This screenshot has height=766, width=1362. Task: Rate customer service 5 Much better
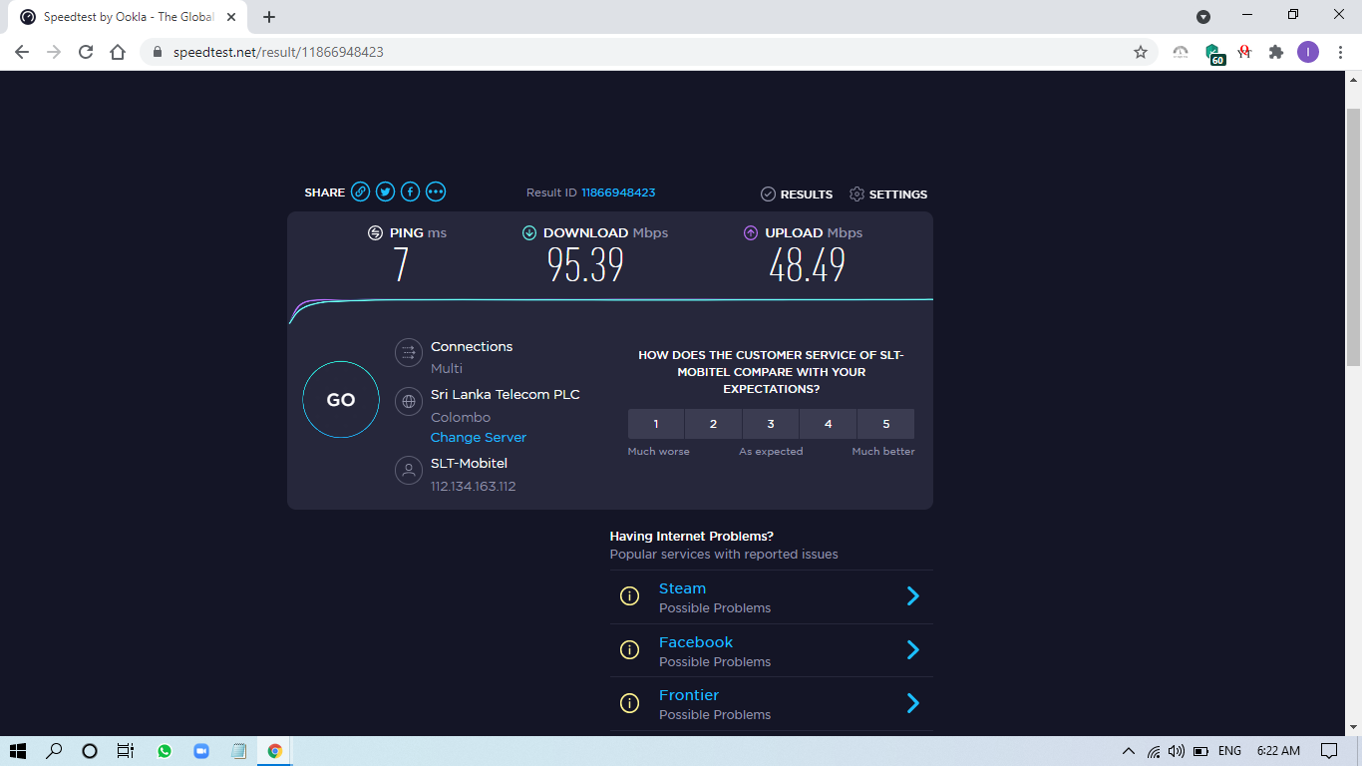click(885, 424)
